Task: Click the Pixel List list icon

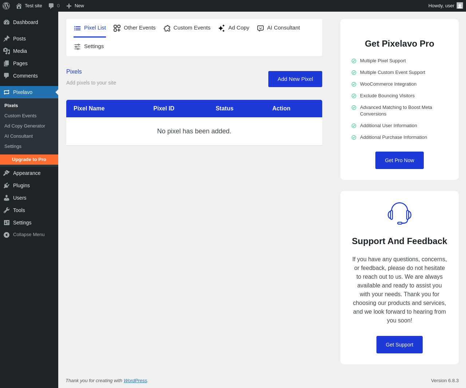Action: pyautogui.click(x=78, y=28)
